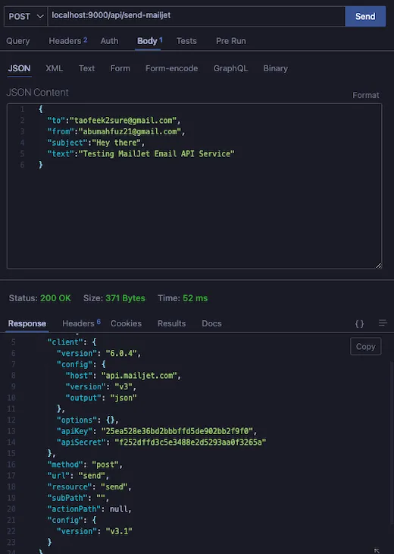Select the Response tab
The image size is (394, 554).
pyautogui.click(x=27, y=323)
